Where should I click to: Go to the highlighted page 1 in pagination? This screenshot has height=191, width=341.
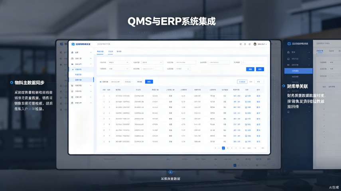pos(223,148)
